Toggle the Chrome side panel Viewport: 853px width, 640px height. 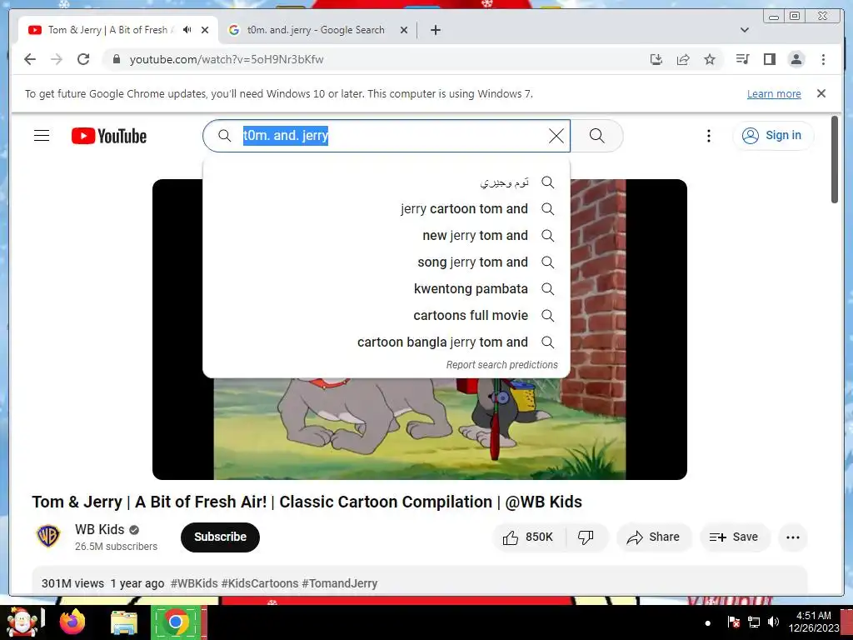coord(769,59)
